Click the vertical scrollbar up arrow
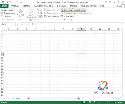Screen dimensions: 125x104 [123, 29]
